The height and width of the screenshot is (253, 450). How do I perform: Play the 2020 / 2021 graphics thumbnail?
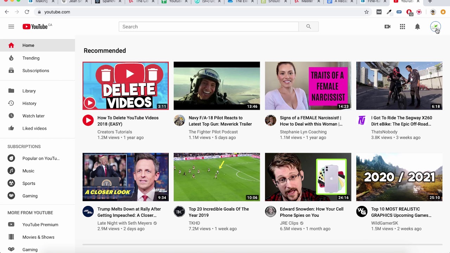click(x=399, y=177)
